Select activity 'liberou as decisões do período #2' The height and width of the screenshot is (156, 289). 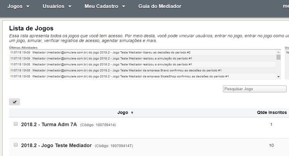(143, 52)
